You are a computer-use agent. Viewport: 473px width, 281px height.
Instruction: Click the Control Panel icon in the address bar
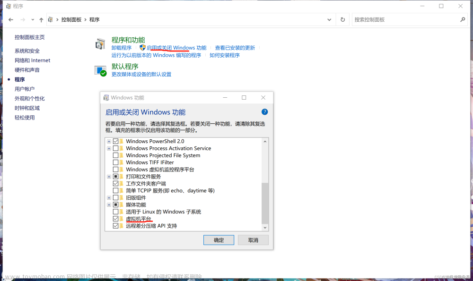pyautogui.click(x=51, y=19)
